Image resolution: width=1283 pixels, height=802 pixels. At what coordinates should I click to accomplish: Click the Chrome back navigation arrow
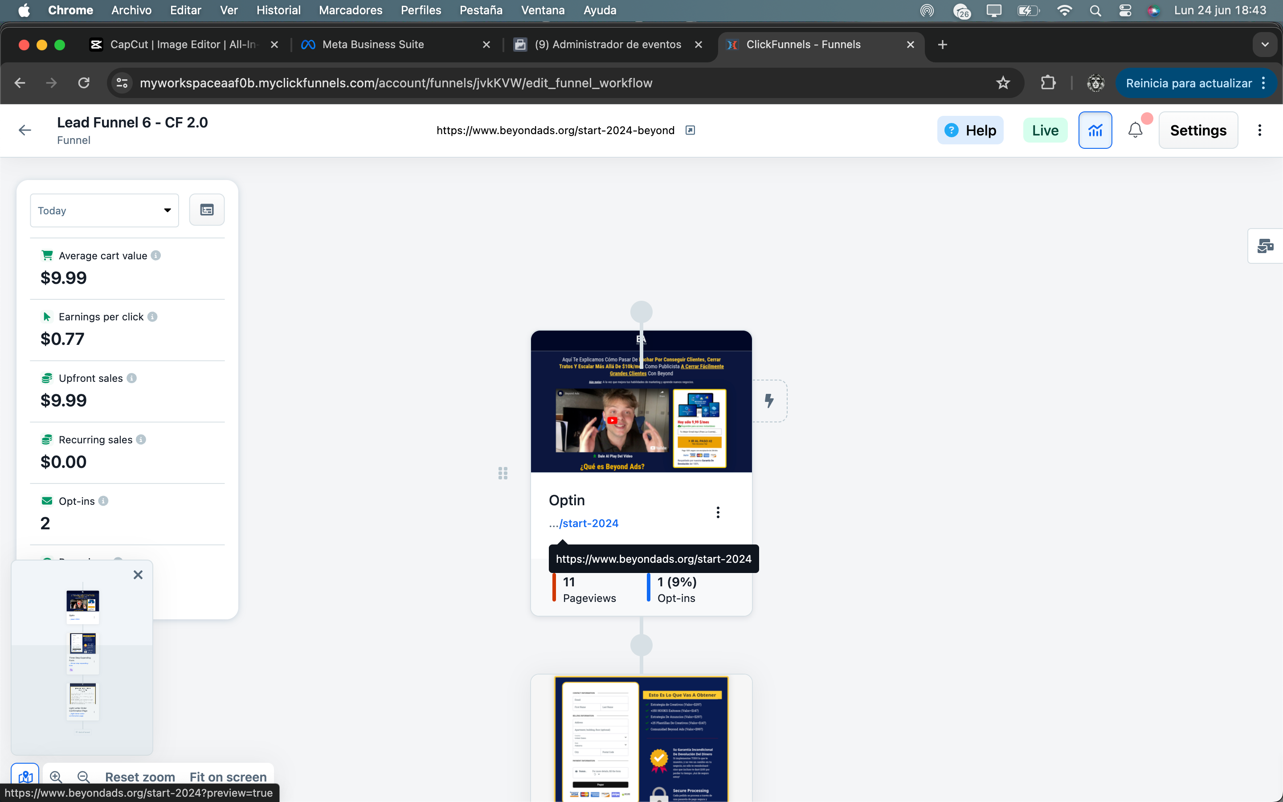[20, 83]
